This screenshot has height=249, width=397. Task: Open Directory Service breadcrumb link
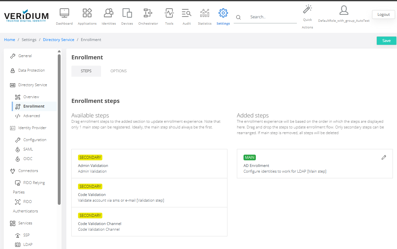(x=58, y=40)
